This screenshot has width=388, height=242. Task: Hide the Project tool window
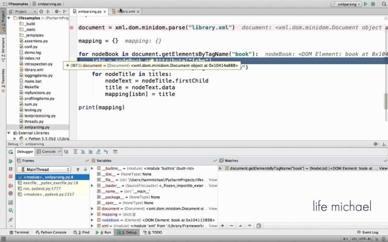tap(65, 11)
